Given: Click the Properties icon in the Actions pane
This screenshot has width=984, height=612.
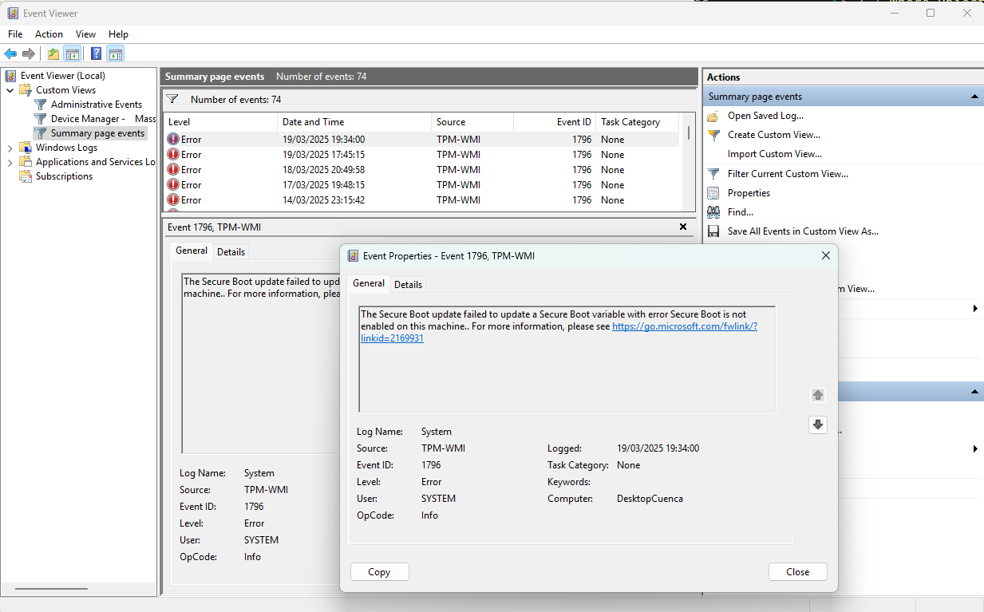Looking at the screenshot, I should tap(713, 193).
